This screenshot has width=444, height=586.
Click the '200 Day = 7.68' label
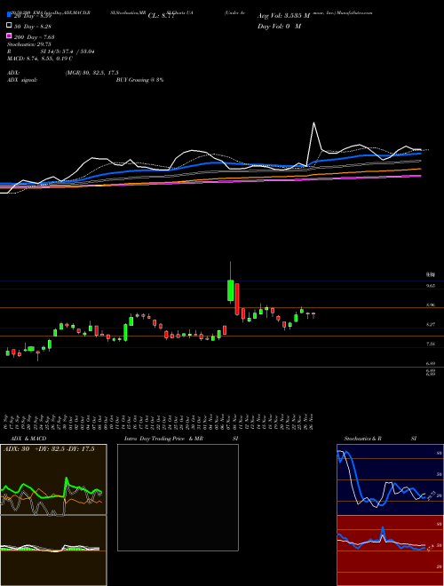(35, 36)
